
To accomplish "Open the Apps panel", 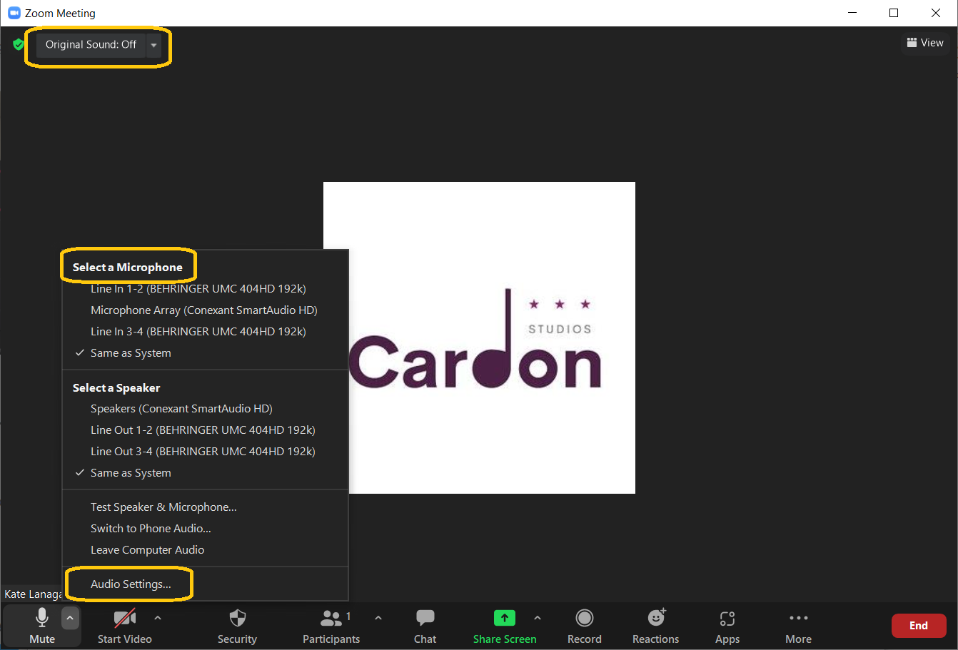I will (727, 618).
